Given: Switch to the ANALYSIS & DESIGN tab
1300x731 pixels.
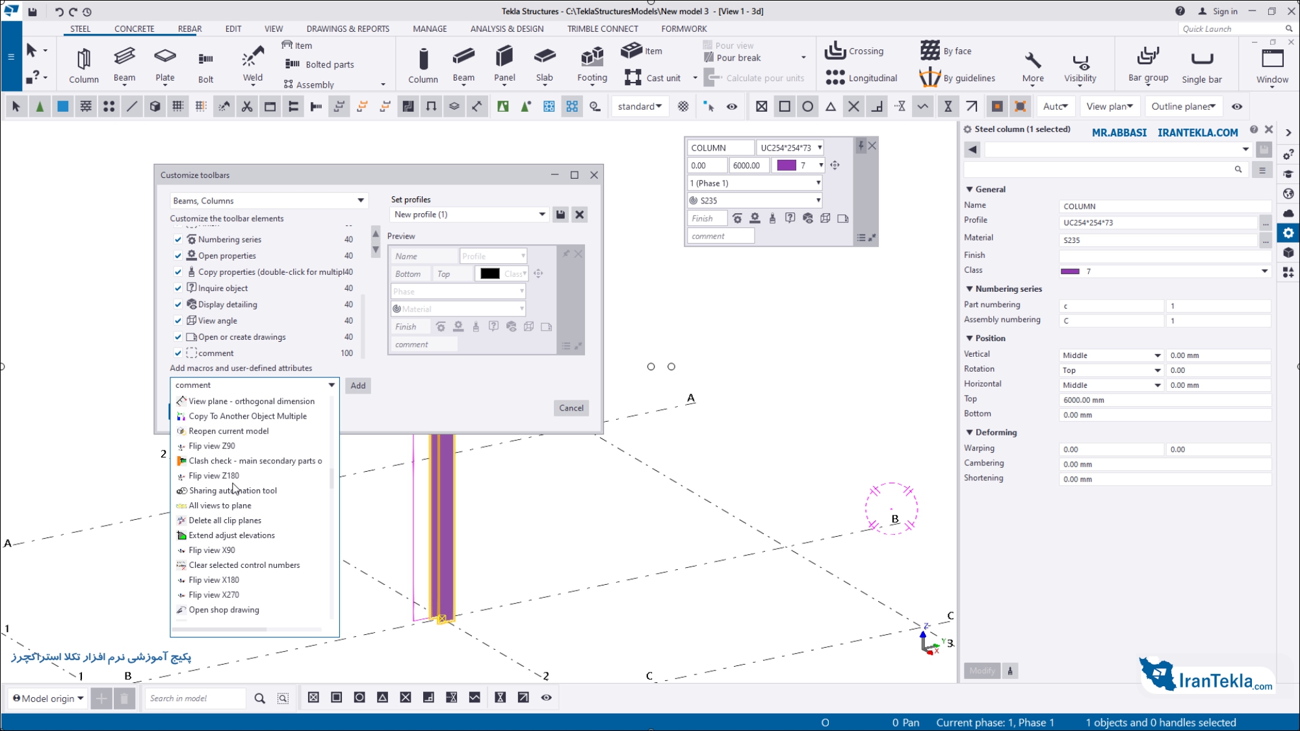Looking at the screenshot, I should point(507,29).
